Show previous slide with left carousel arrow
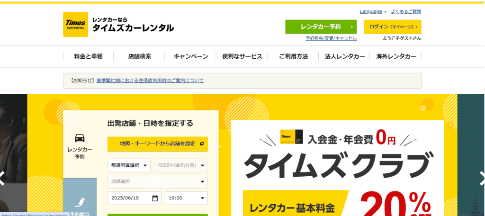Image resolution: width=485 pixels, height=216 pixels. point(2,178)
